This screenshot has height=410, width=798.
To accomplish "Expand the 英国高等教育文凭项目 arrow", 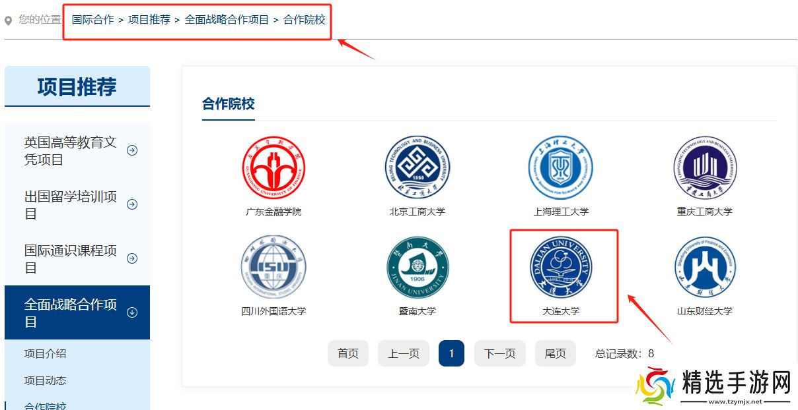I will pos(132,150).
